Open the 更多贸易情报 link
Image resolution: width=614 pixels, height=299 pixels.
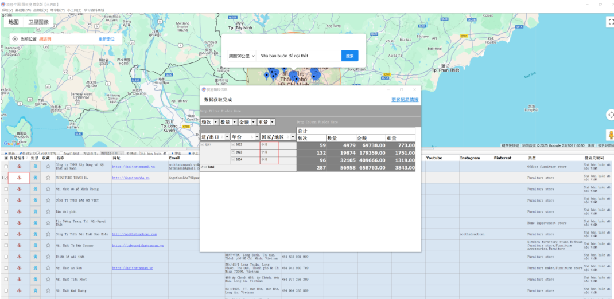coord(405,100)
